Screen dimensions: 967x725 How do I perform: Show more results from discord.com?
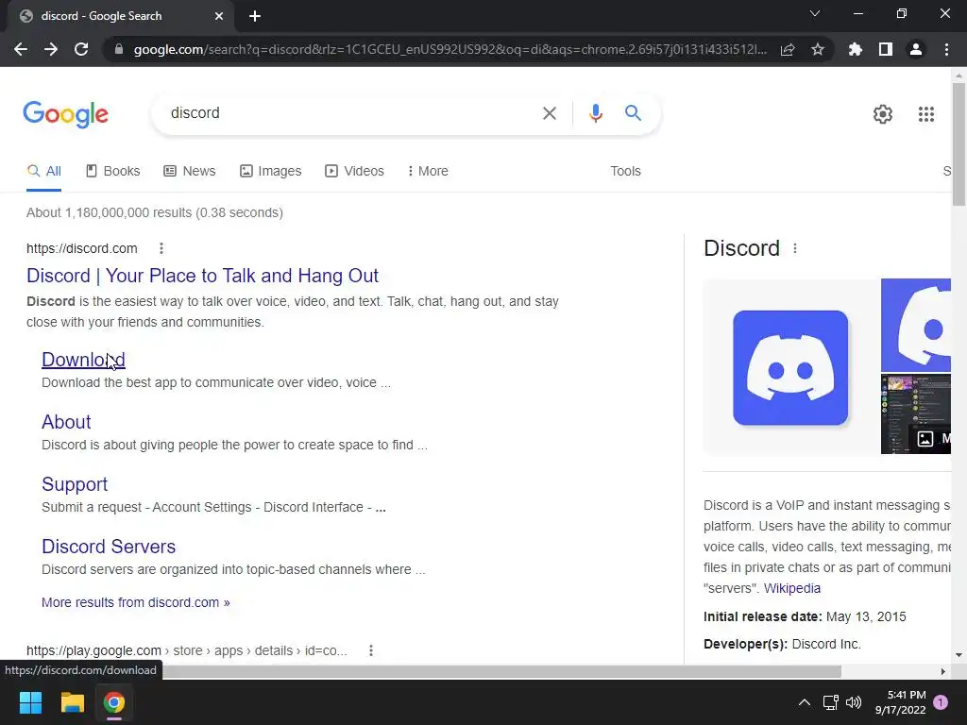coord(136,602)
